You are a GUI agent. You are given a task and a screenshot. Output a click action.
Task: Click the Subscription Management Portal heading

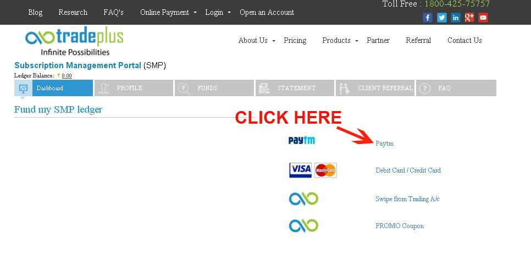pyautogui.click(x=78, y=65)
